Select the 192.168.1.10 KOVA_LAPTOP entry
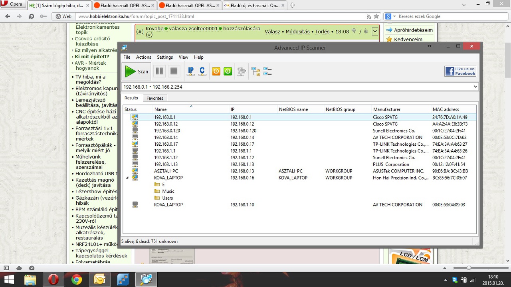This screenshot has height=287, width=511. [299, 205]
